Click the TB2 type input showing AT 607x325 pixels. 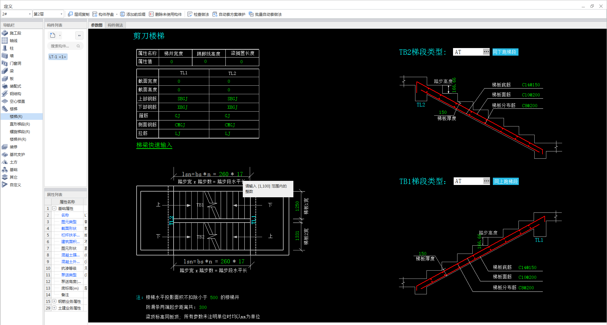468,52
